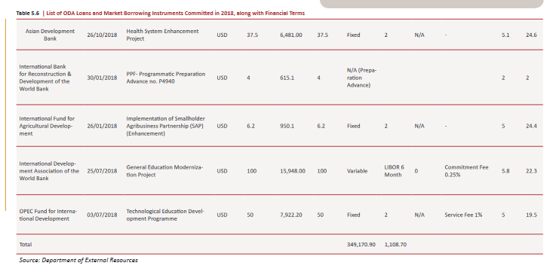Click the value 15,948.00

point(293,171)
